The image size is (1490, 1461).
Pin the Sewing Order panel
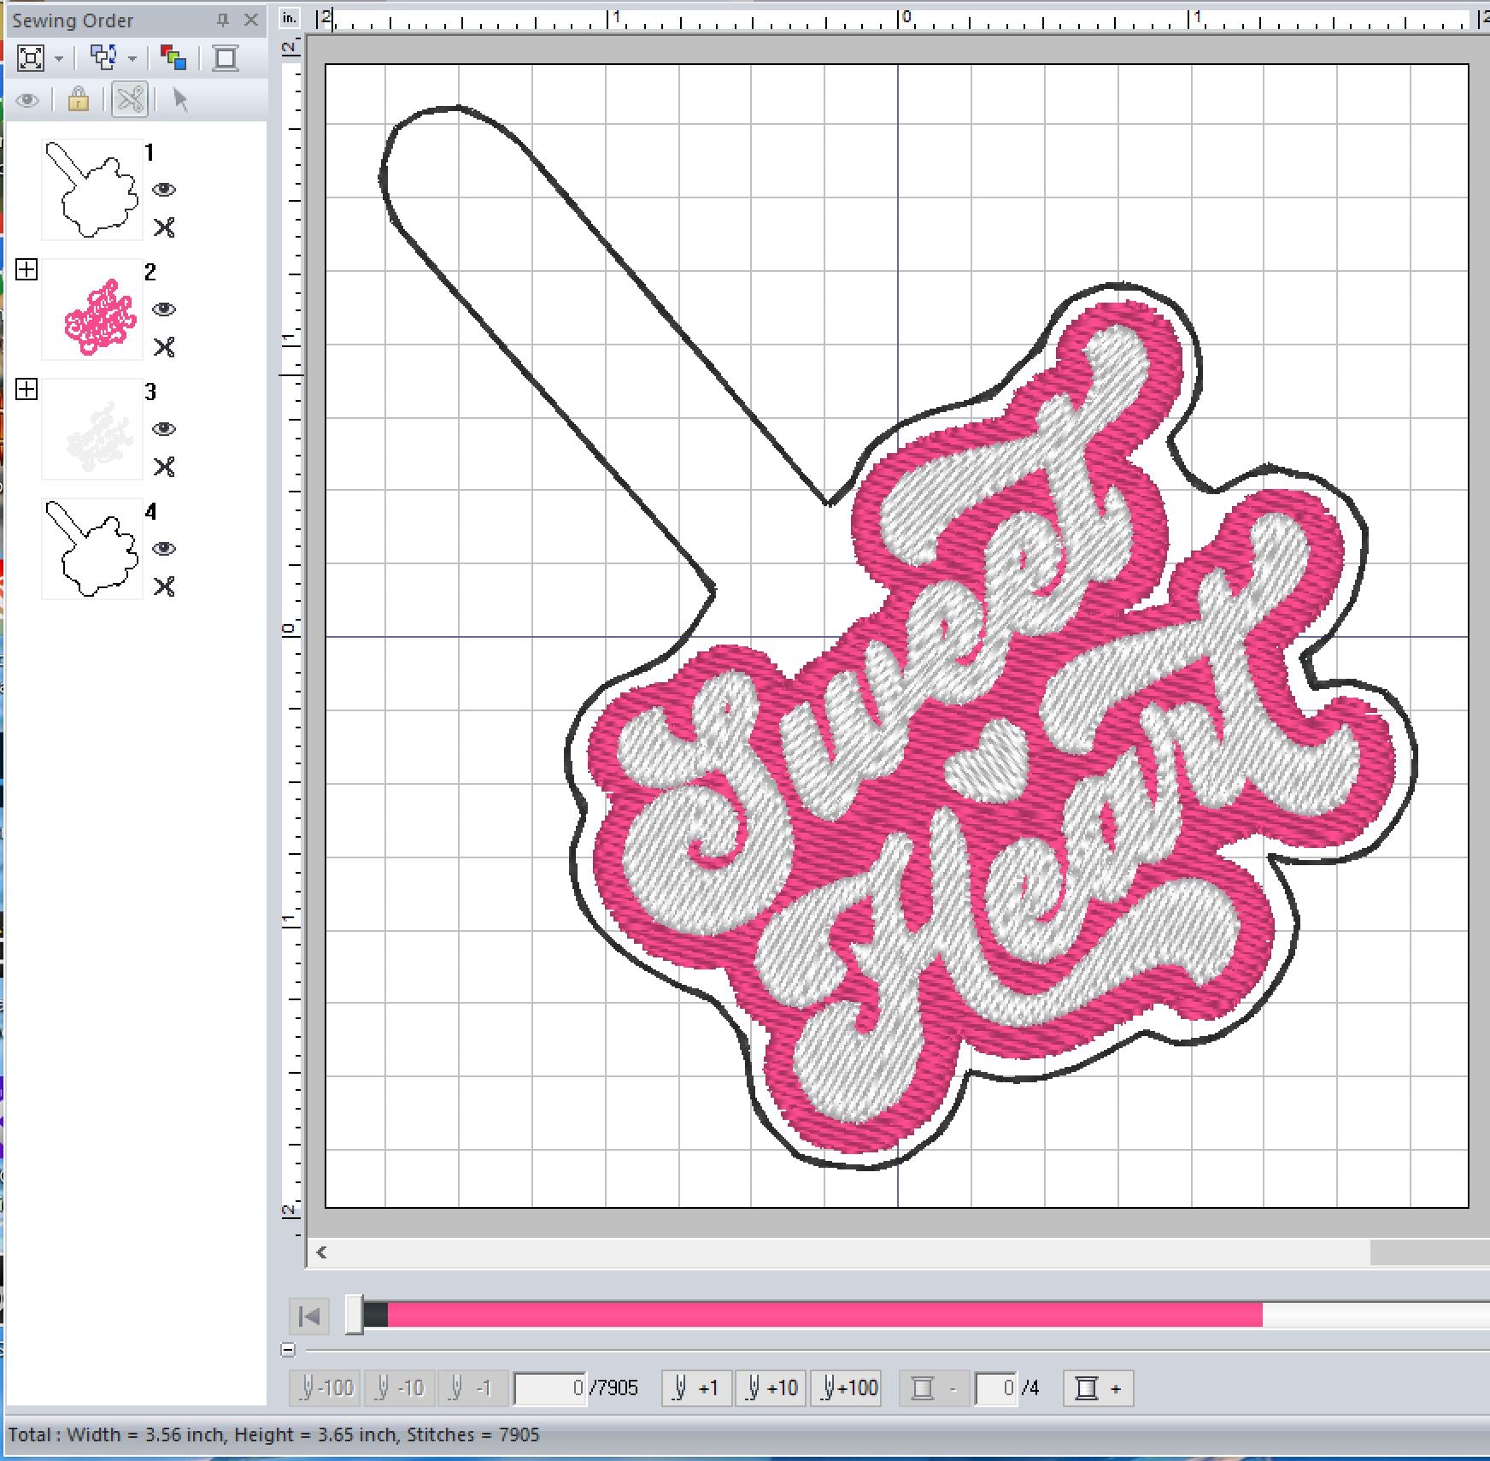click(223, 20)
